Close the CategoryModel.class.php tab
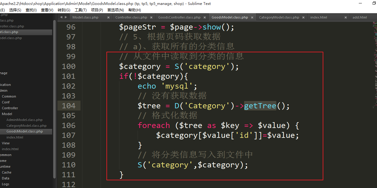The image size is (377, 188). click(303, 18)
